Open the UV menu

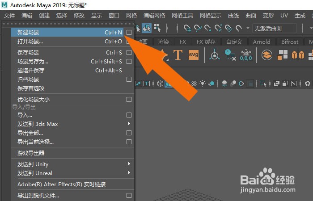pyautogui.click(x=284, y=15)
